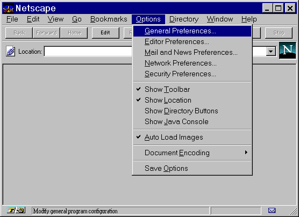Open General Preferences menu item
Viewport: 299px width, 217px height.
pyautogui.click(x=192, y=31)
